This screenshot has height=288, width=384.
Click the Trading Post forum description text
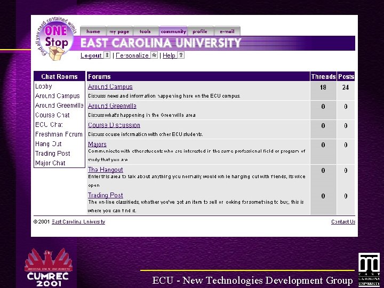[196, 206]
